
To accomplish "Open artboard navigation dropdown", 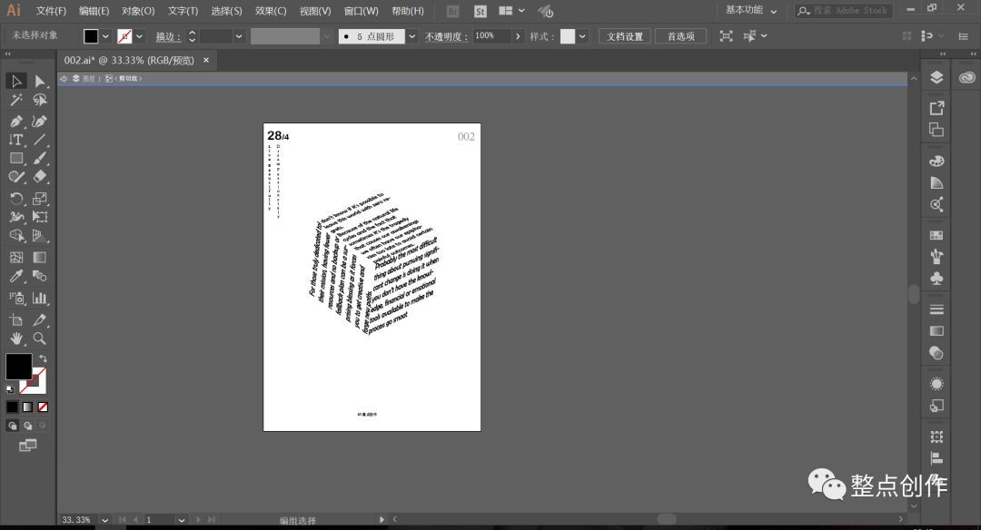I will 182,520.
